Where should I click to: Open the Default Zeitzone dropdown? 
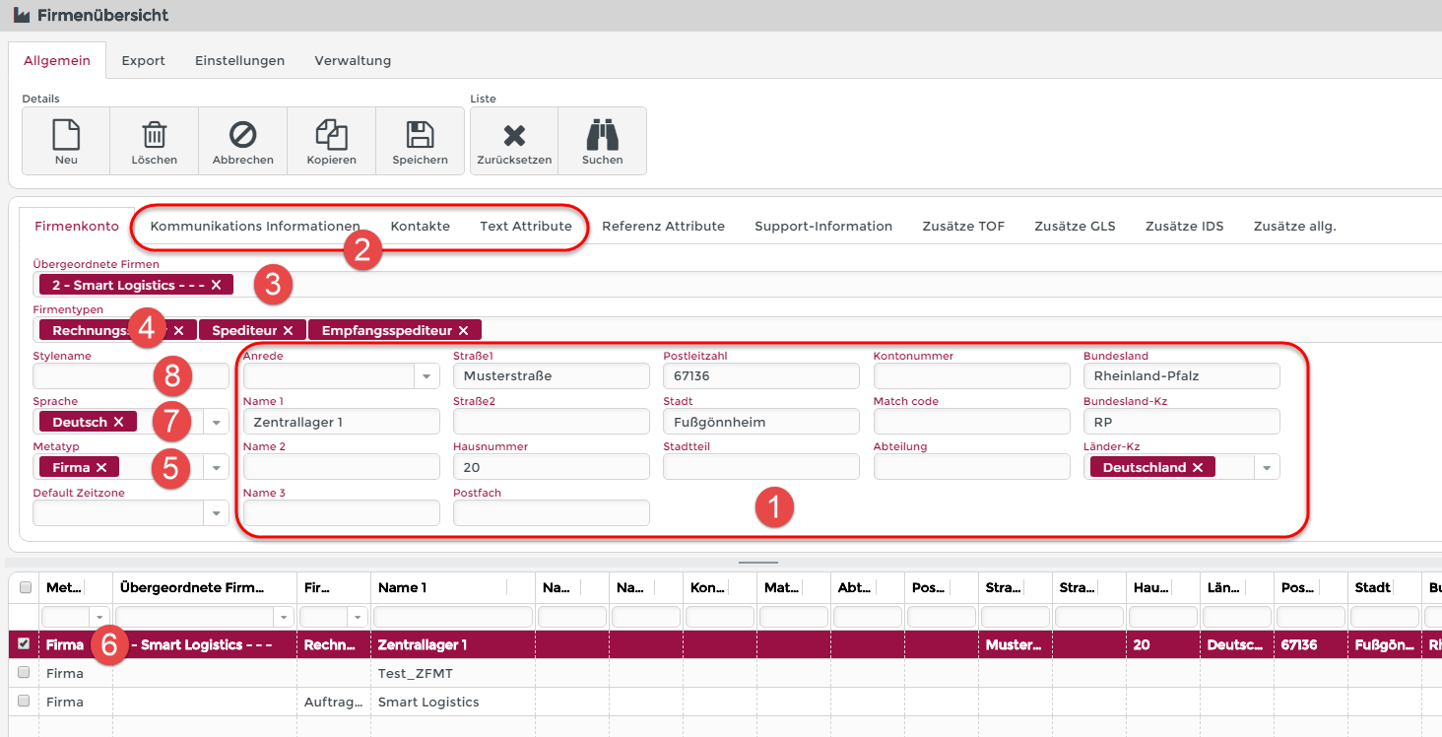pyautogui.click(x=216, y=512)
